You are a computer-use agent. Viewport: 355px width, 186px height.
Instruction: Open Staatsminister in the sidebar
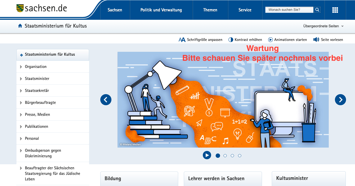click(37, 79)
